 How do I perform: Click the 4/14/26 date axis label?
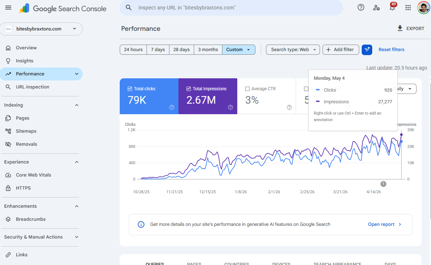(374, 192)
